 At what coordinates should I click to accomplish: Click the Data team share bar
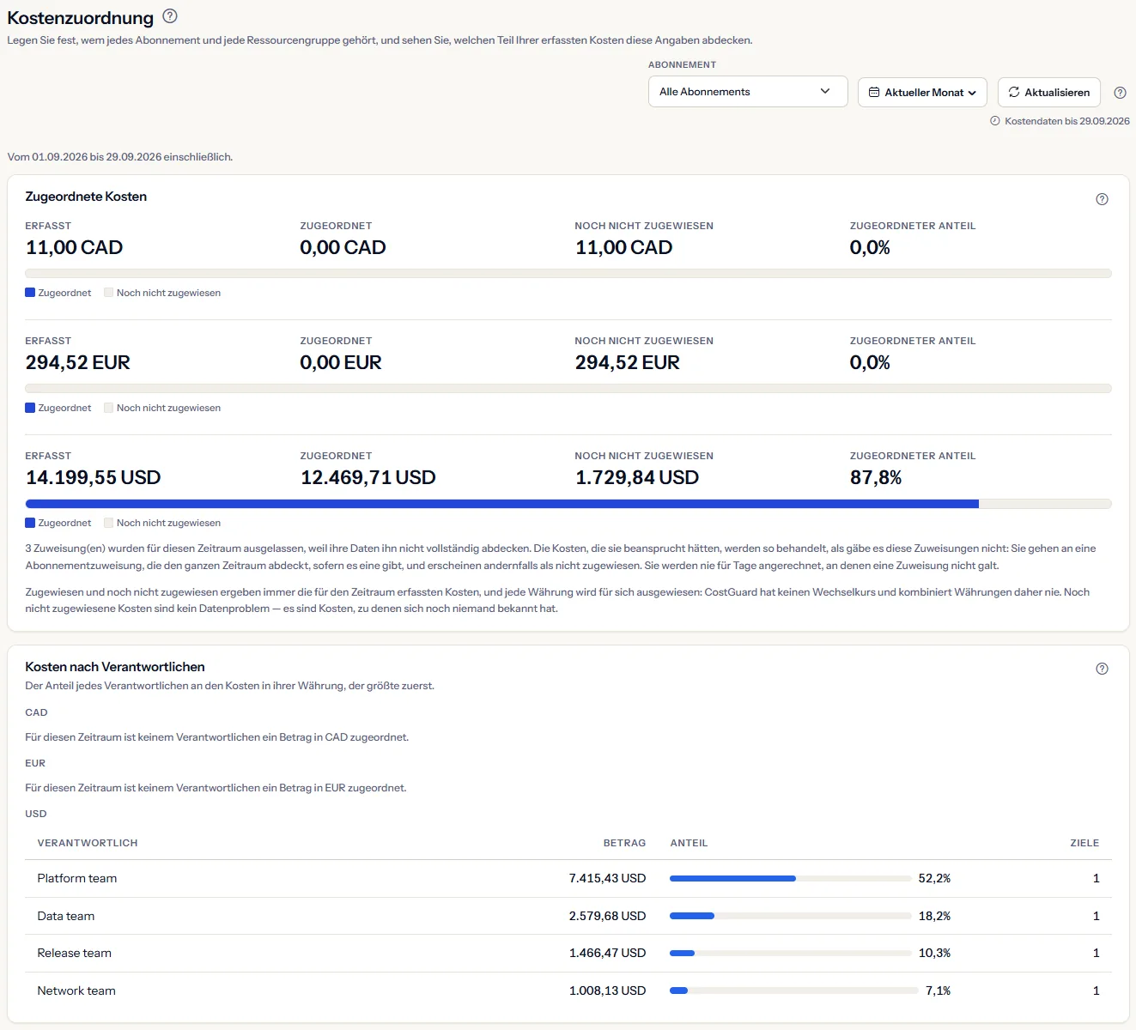791,916
